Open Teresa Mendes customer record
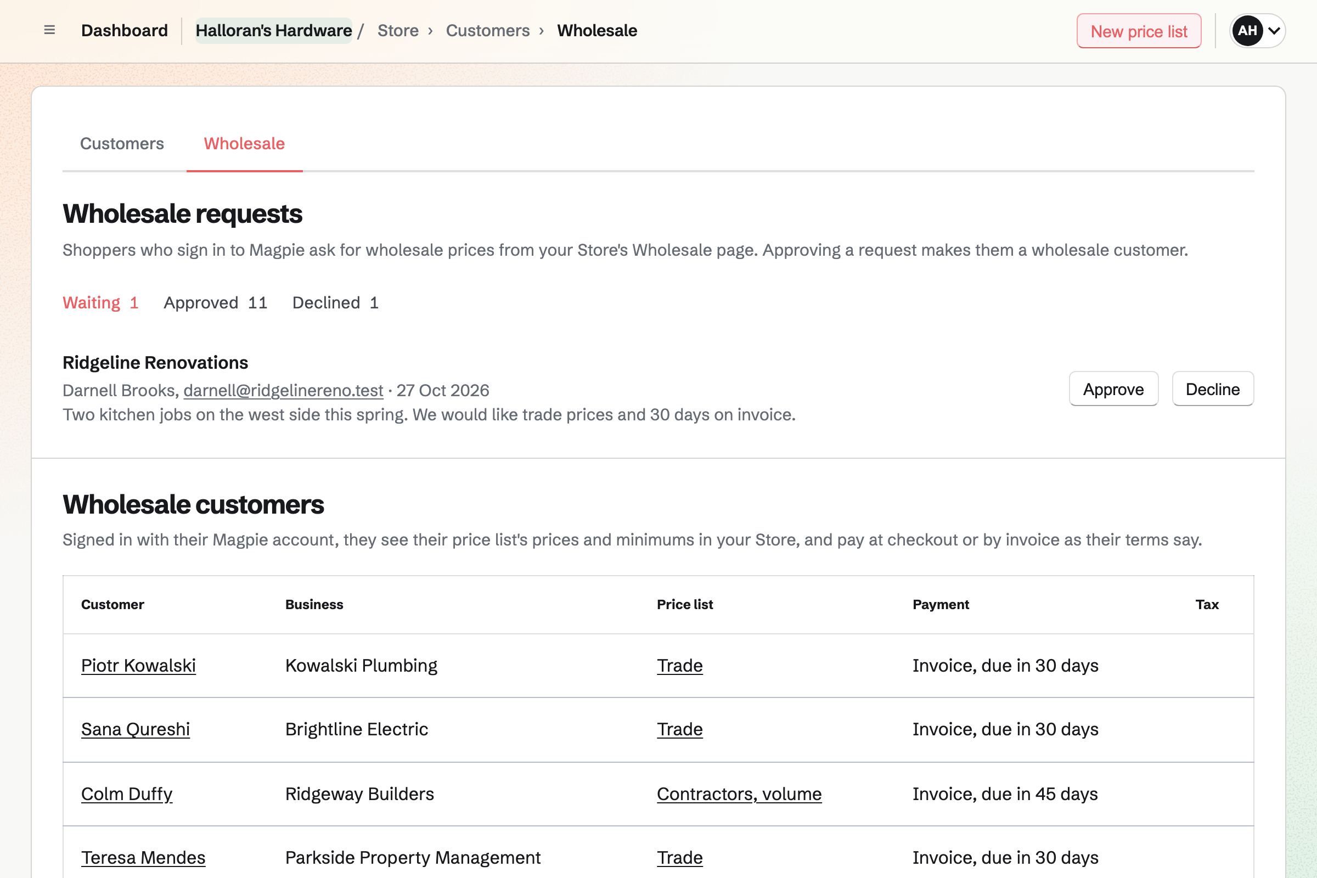1317x878 pixels. pyautogui.click(x=143, y=858)
